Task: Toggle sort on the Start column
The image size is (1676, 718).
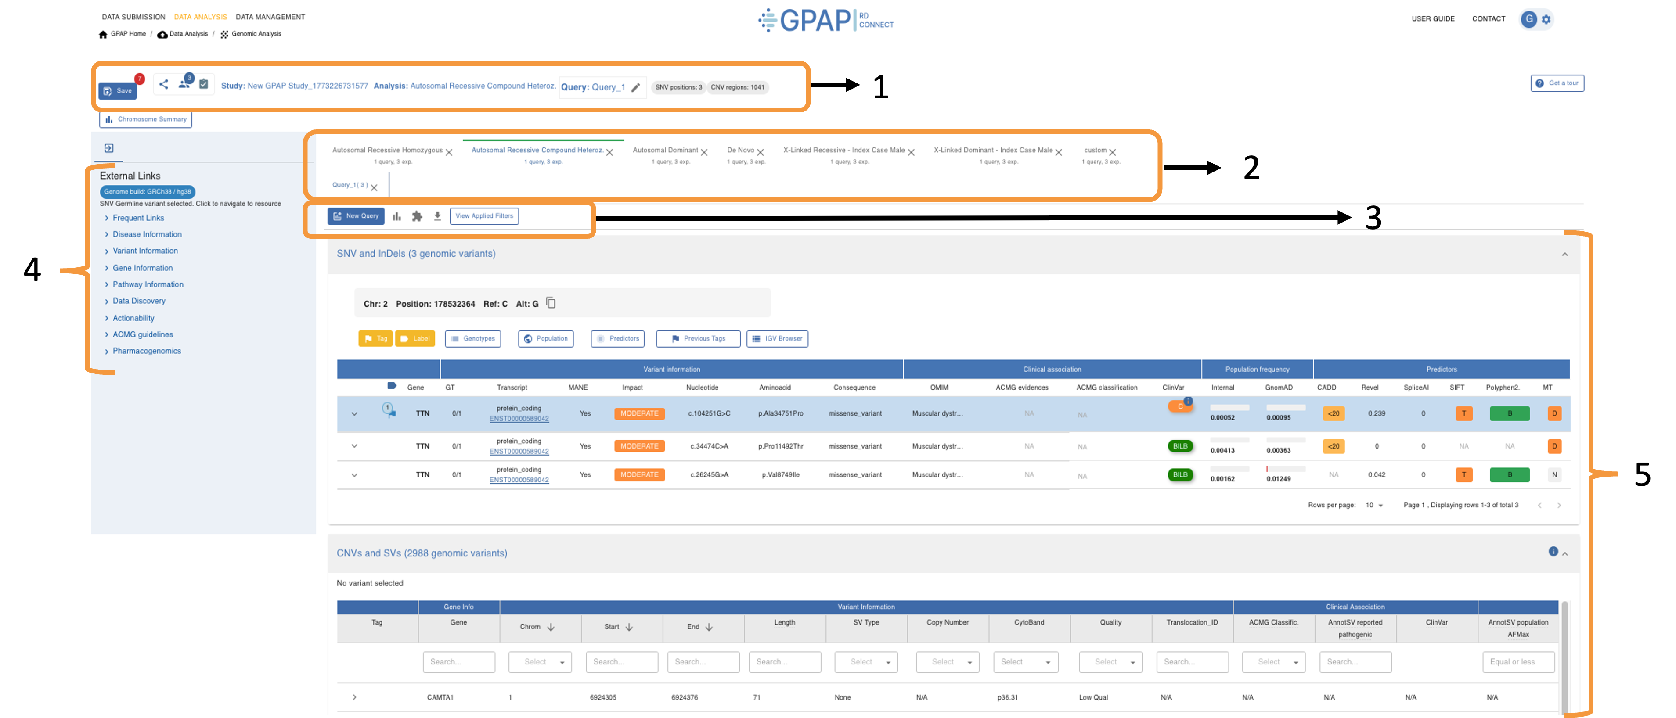Action: (x=629, y=627)
